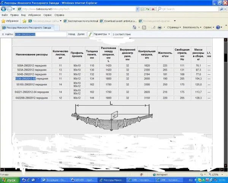This screenshot has width=228, height=183.
Task: Open the Сервис command bar dropdown
Action: coord(209,27)
